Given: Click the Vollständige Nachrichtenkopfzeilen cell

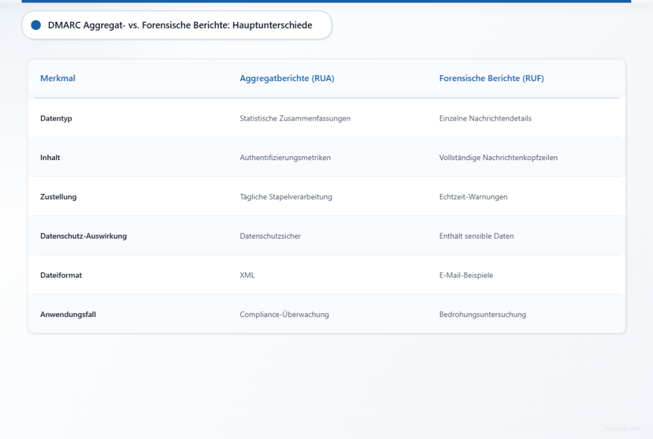Looking at the screenshot, I should coord(498,158).
